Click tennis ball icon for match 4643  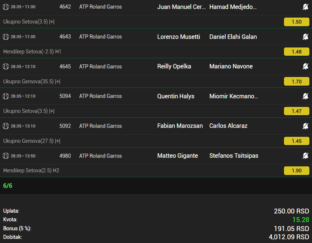(6, 37)
